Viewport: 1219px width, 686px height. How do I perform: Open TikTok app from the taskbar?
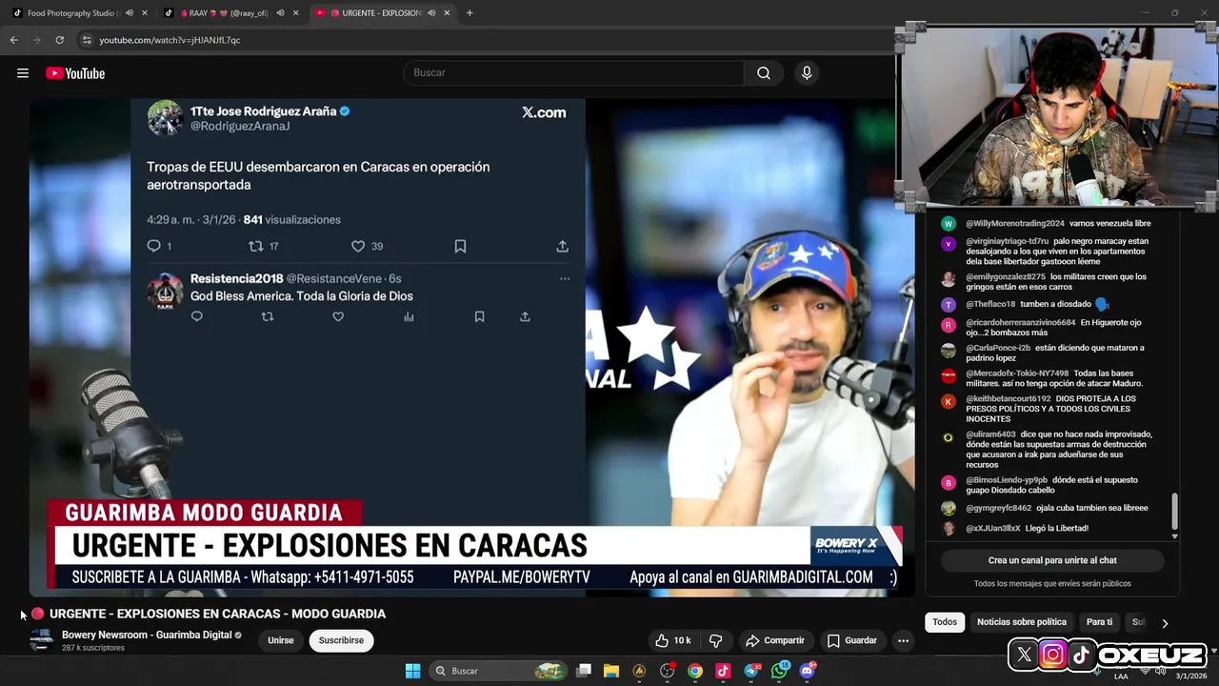pyautogui.click(x=723, y=671)
